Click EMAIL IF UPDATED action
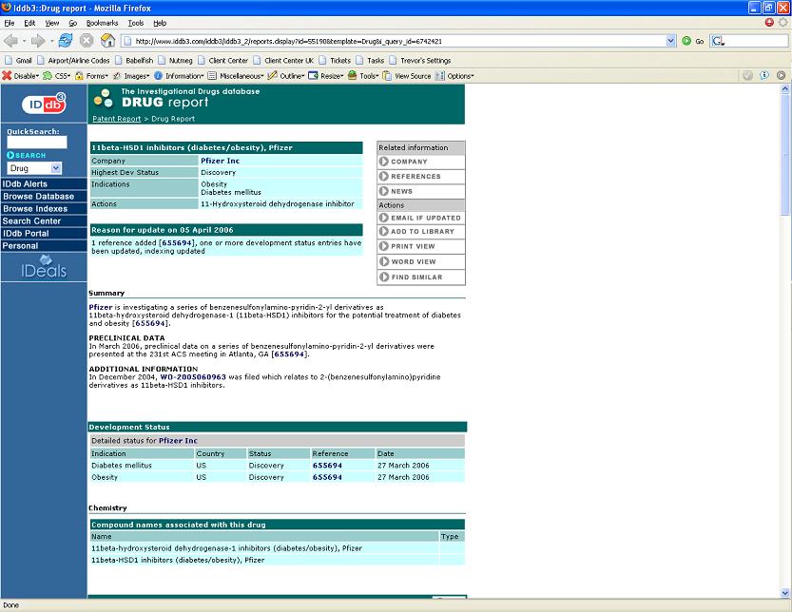 click(421, 218)
